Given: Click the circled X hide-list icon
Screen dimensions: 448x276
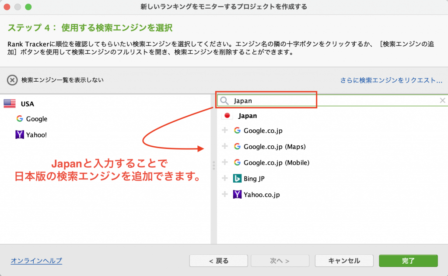Looking at the screenshot, I should click(12, 80).
